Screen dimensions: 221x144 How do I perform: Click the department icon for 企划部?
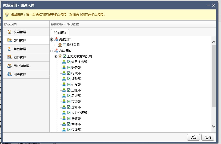click(64, 107)
